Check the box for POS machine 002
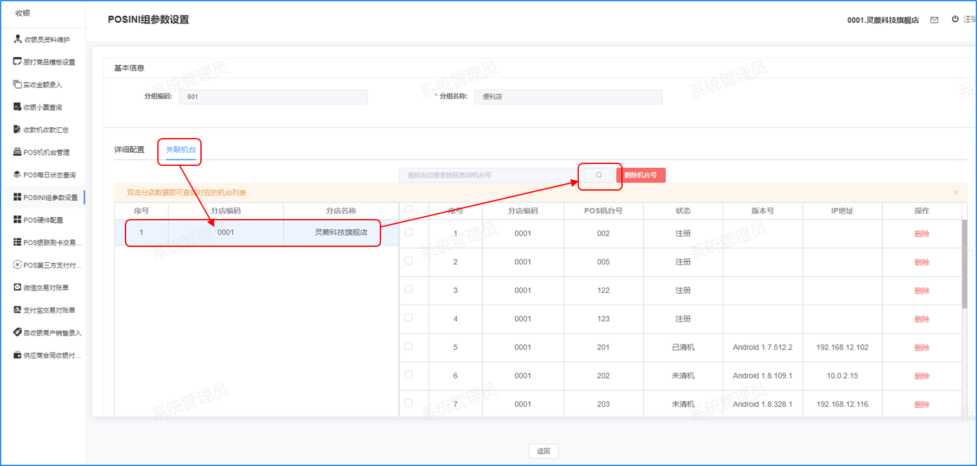The height and width of the screenshot is (466, 977). point(408,232)
